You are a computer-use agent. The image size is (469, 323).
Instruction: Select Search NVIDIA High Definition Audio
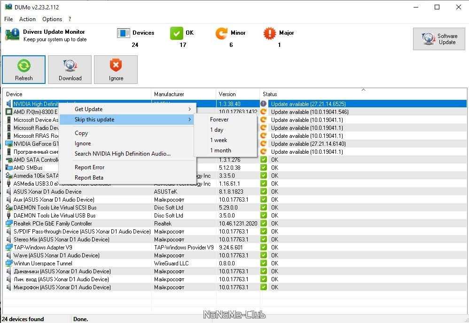pos(128,154)
